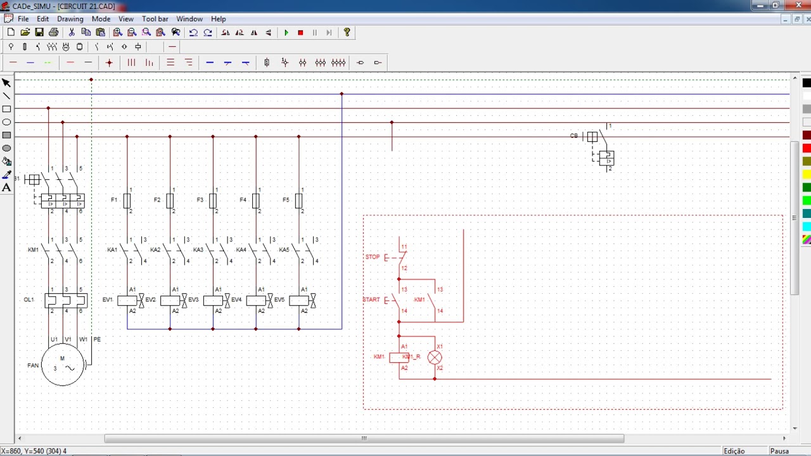Open the Tool bar menu
Screen dimensions: 811x456
pos(155,19)
